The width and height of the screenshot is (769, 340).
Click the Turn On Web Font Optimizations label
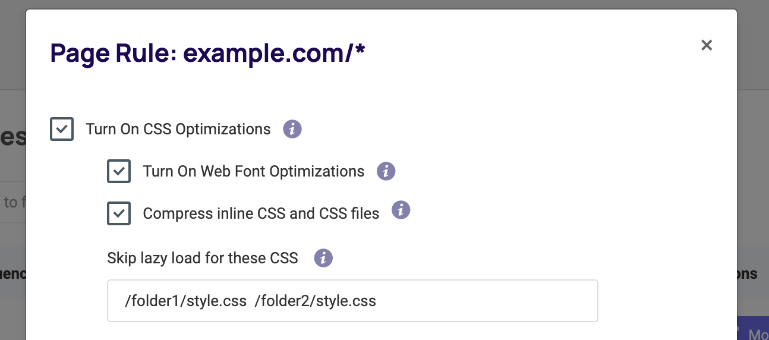point(254,171)
